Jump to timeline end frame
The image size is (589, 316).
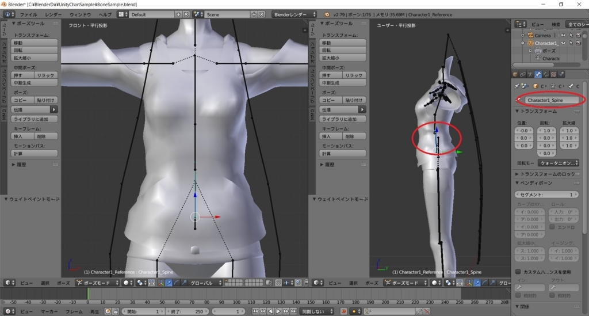coord(294,311)
